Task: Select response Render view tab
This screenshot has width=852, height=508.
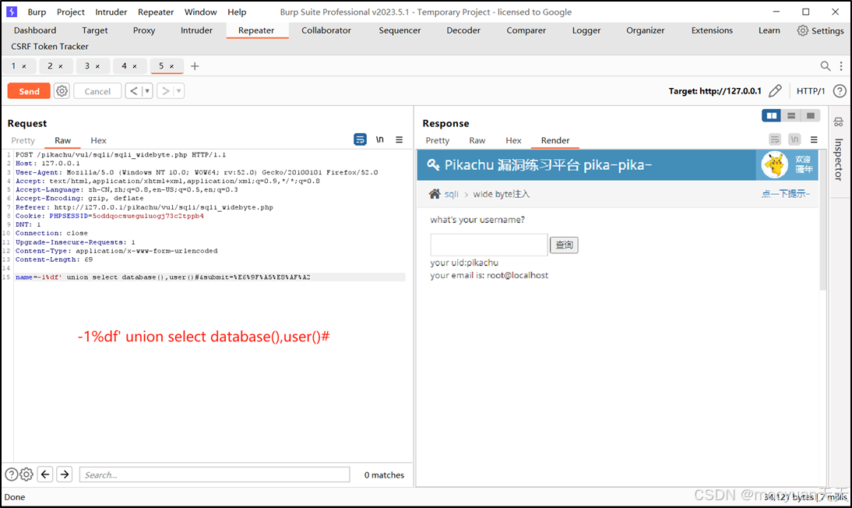Action: (x=555, y=140)
